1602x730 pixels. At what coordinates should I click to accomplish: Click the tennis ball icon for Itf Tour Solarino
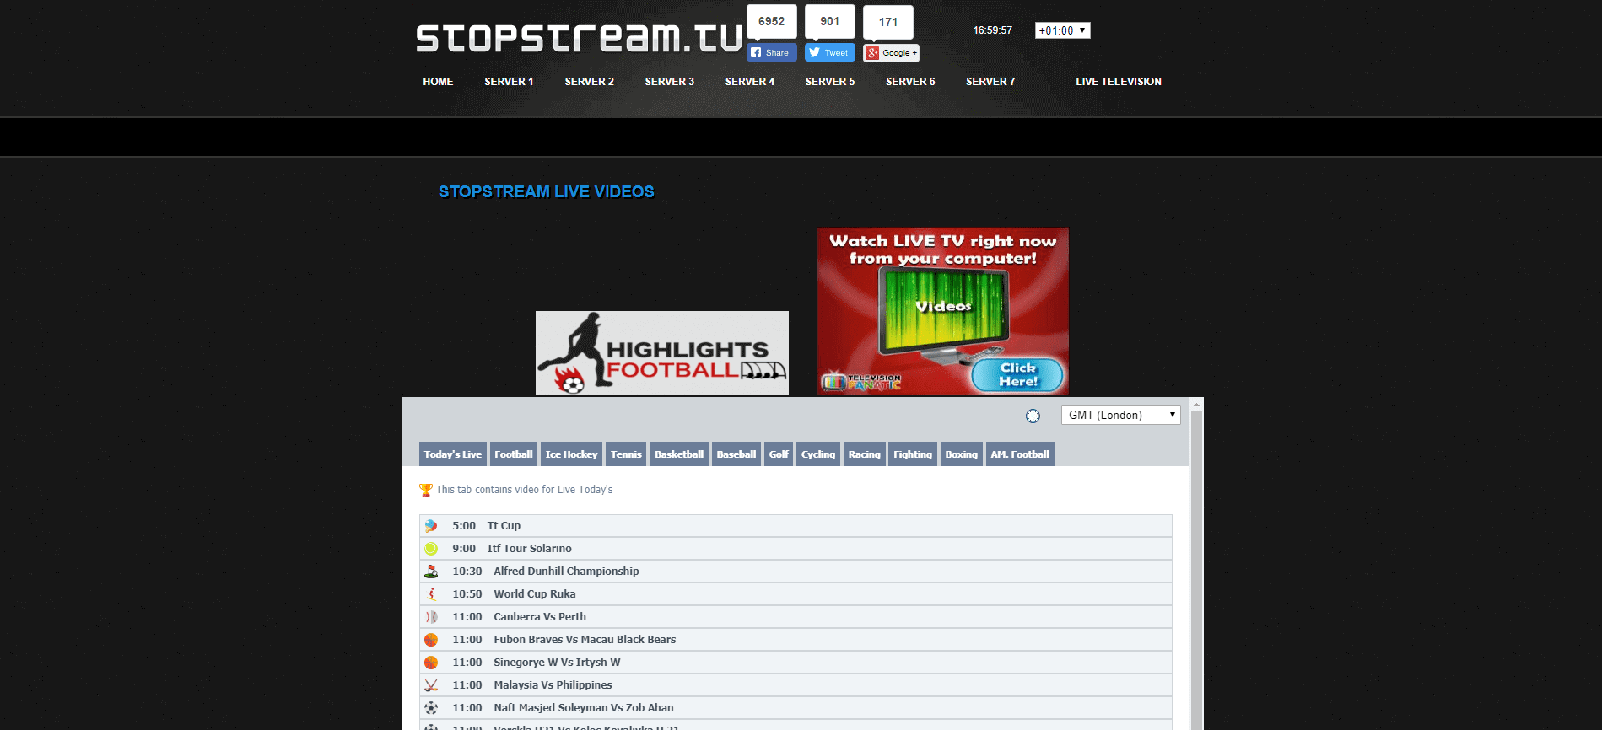pyautogui.click(x=431, y=548)
